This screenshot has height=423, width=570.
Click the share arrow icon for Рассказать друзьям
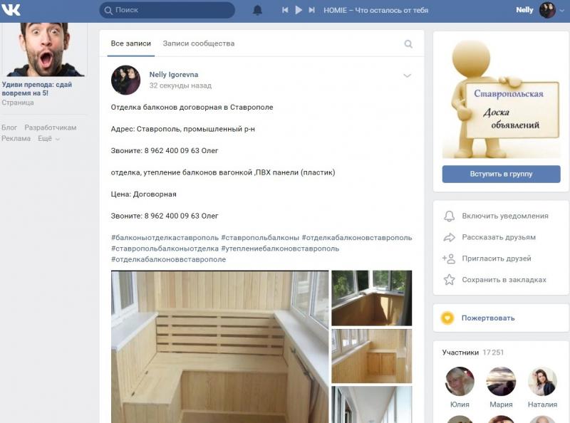tap(450, 237)
